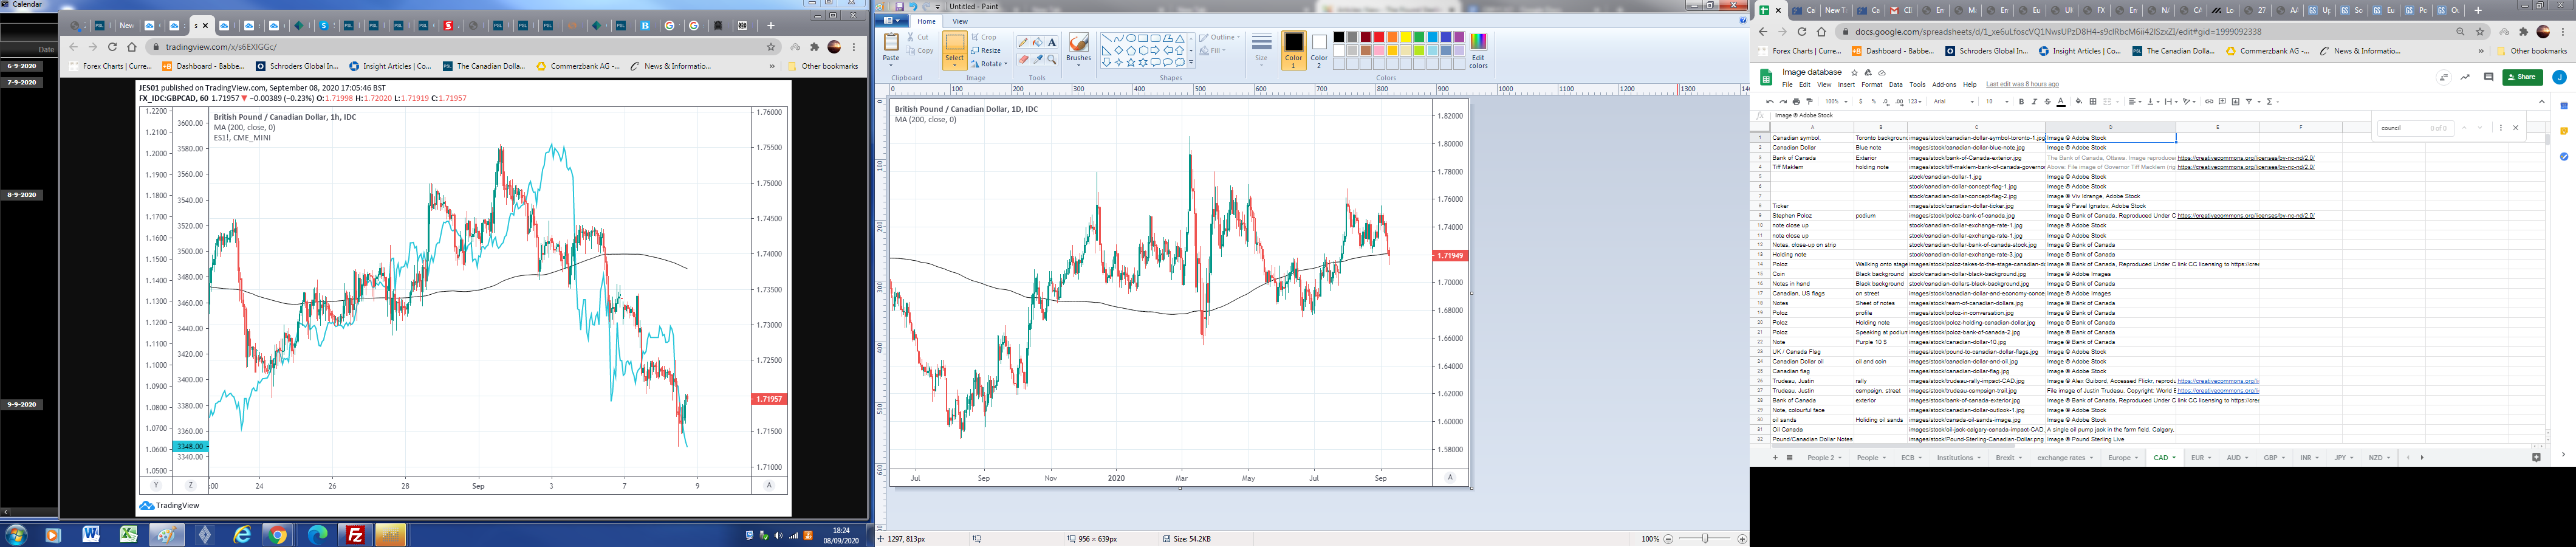Click the Text tool in Paint
The width and height of the screenshot is (2576, 547).
(1052, 43)
